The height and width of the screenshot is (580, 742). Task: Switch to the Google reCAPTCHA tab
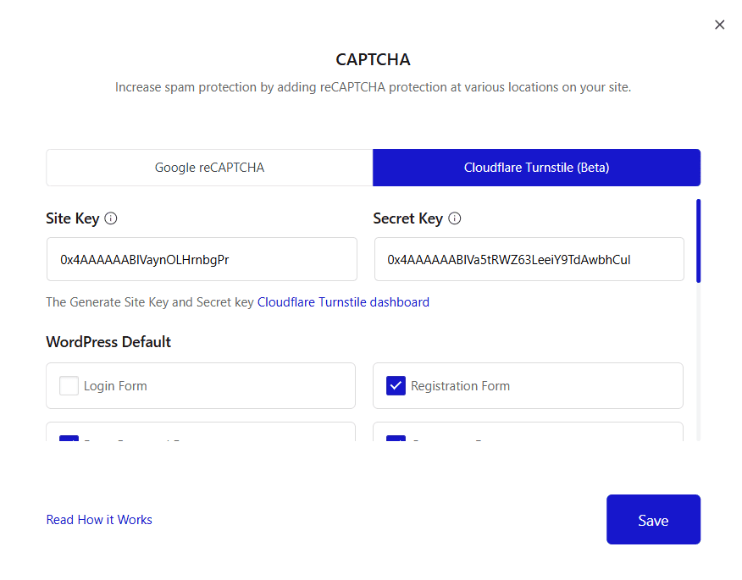(208, 168)
